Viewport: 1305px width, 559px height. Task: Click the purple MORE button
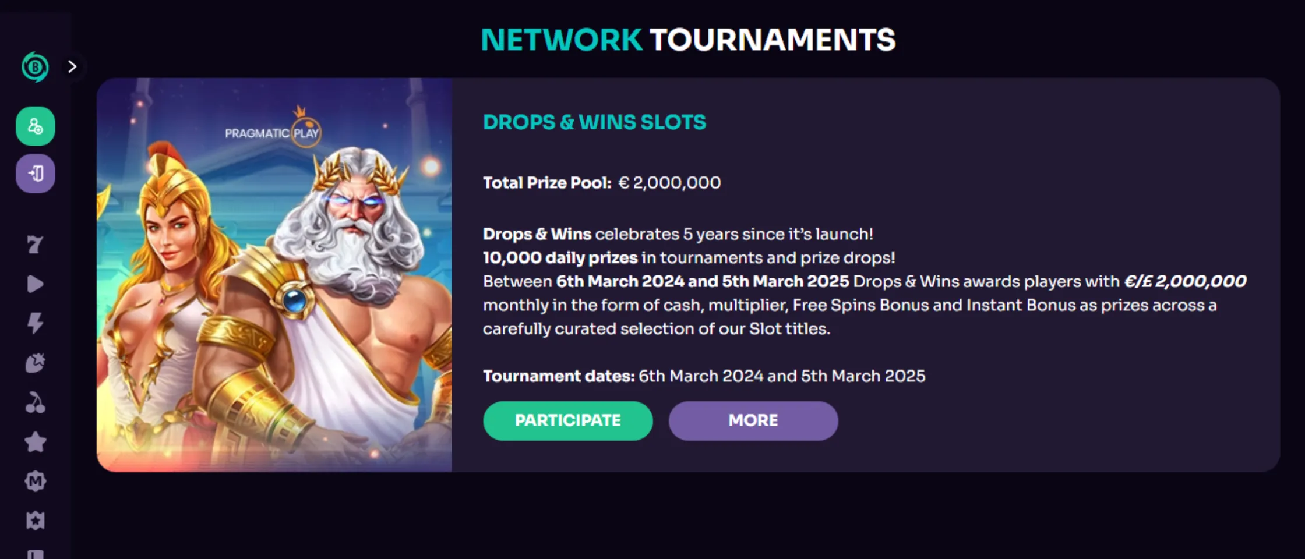click(x=753, y=420)
